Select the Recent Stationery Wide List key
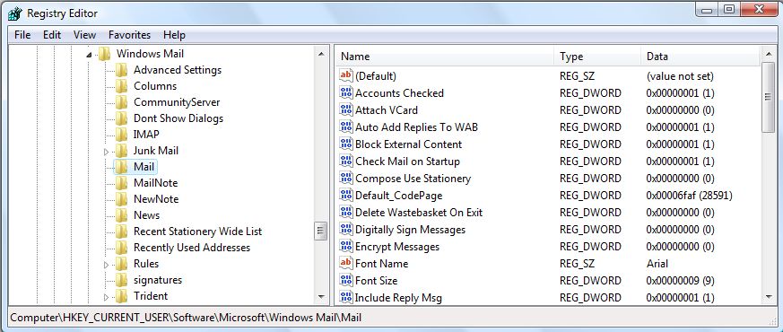The width and height of the screenshot is (783, 332). pos(197,232)
